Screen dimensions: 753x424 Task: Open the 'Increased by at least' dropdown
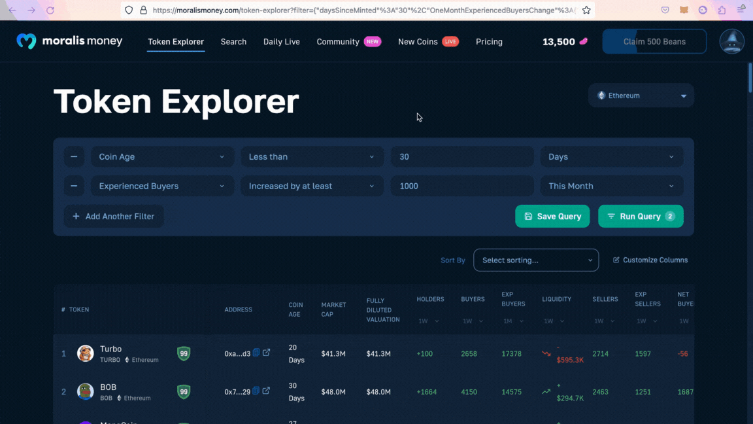click(x=312, y=186)
